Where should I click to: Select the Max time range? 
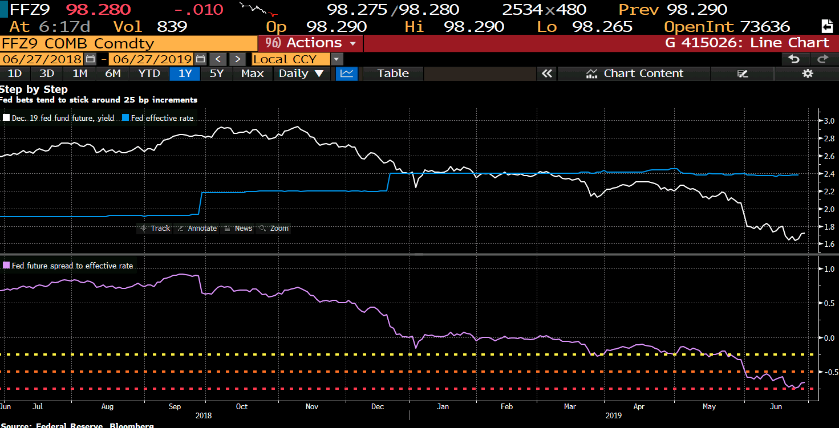tap(252, 74)
